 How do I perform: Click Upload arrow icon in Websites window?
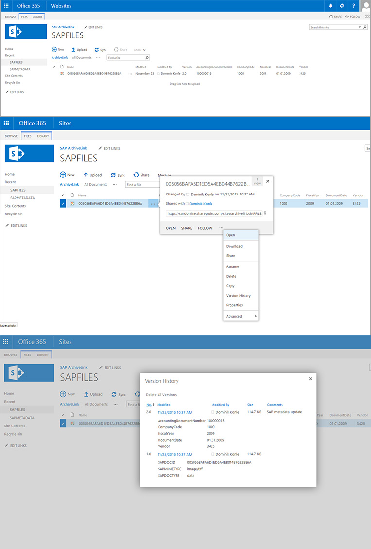click(73, 50)
